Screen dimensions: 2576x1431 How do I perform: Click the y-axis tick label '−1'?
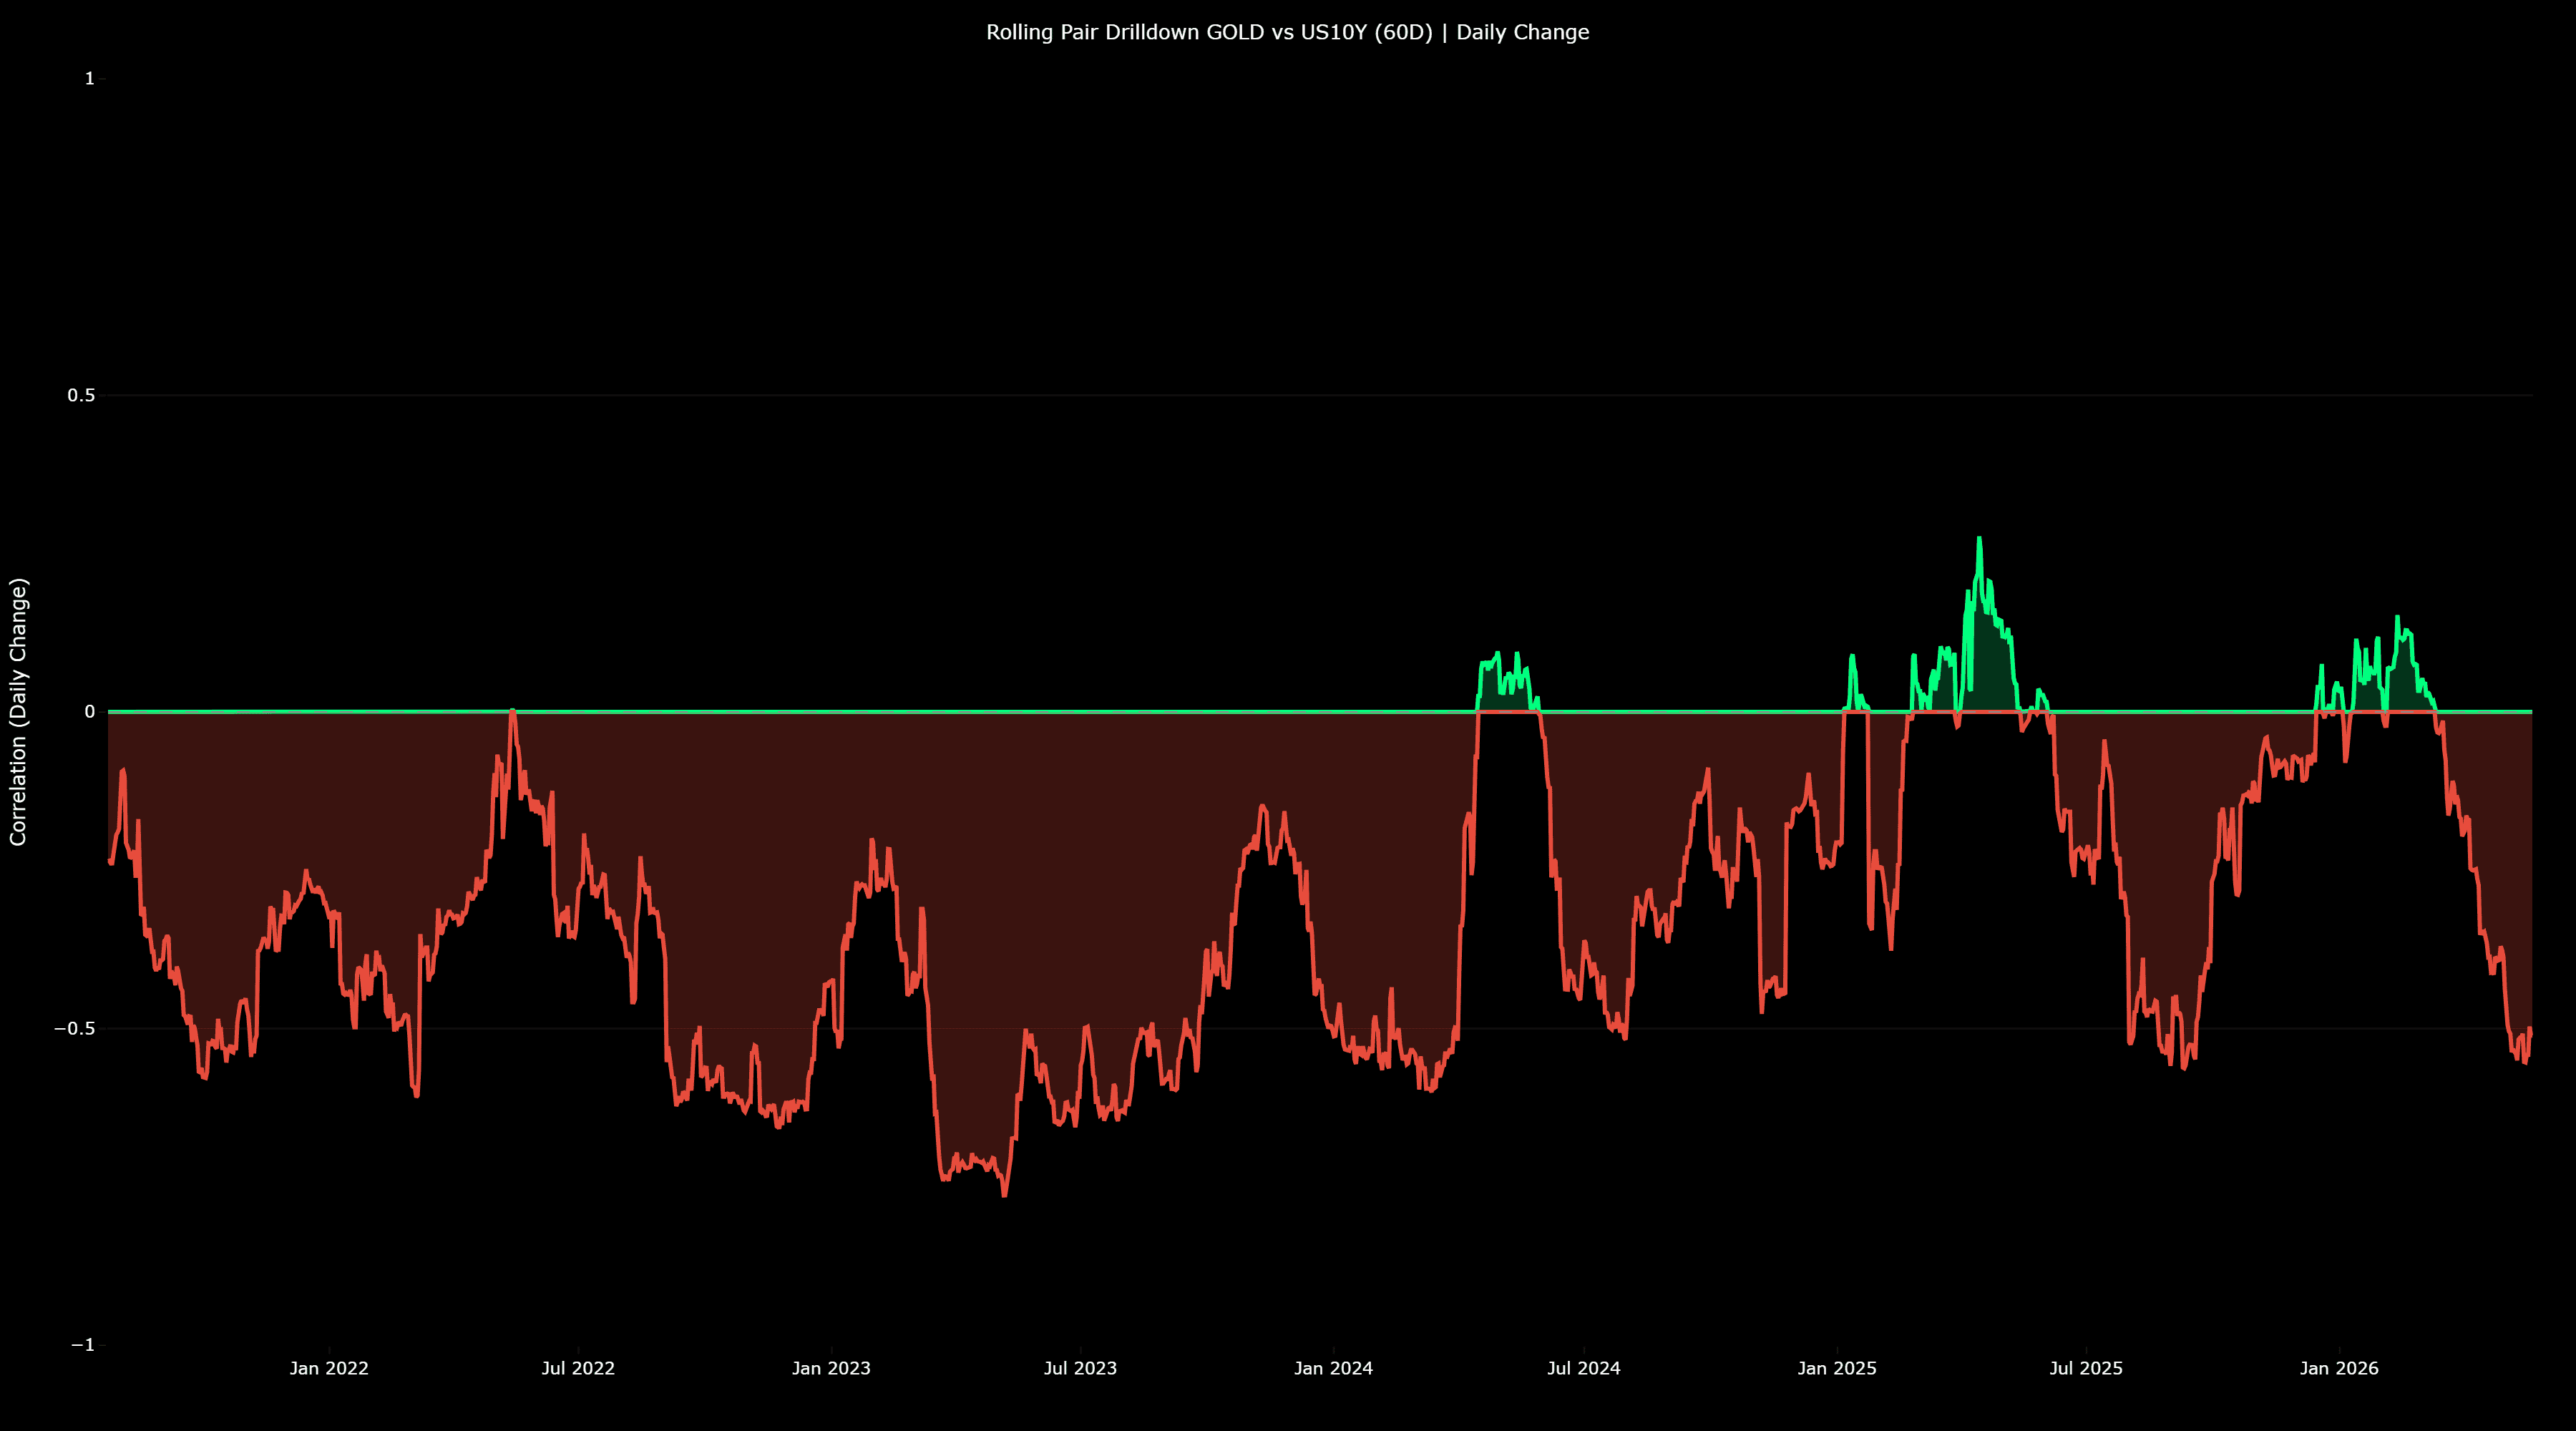[x=83, y=1345]
